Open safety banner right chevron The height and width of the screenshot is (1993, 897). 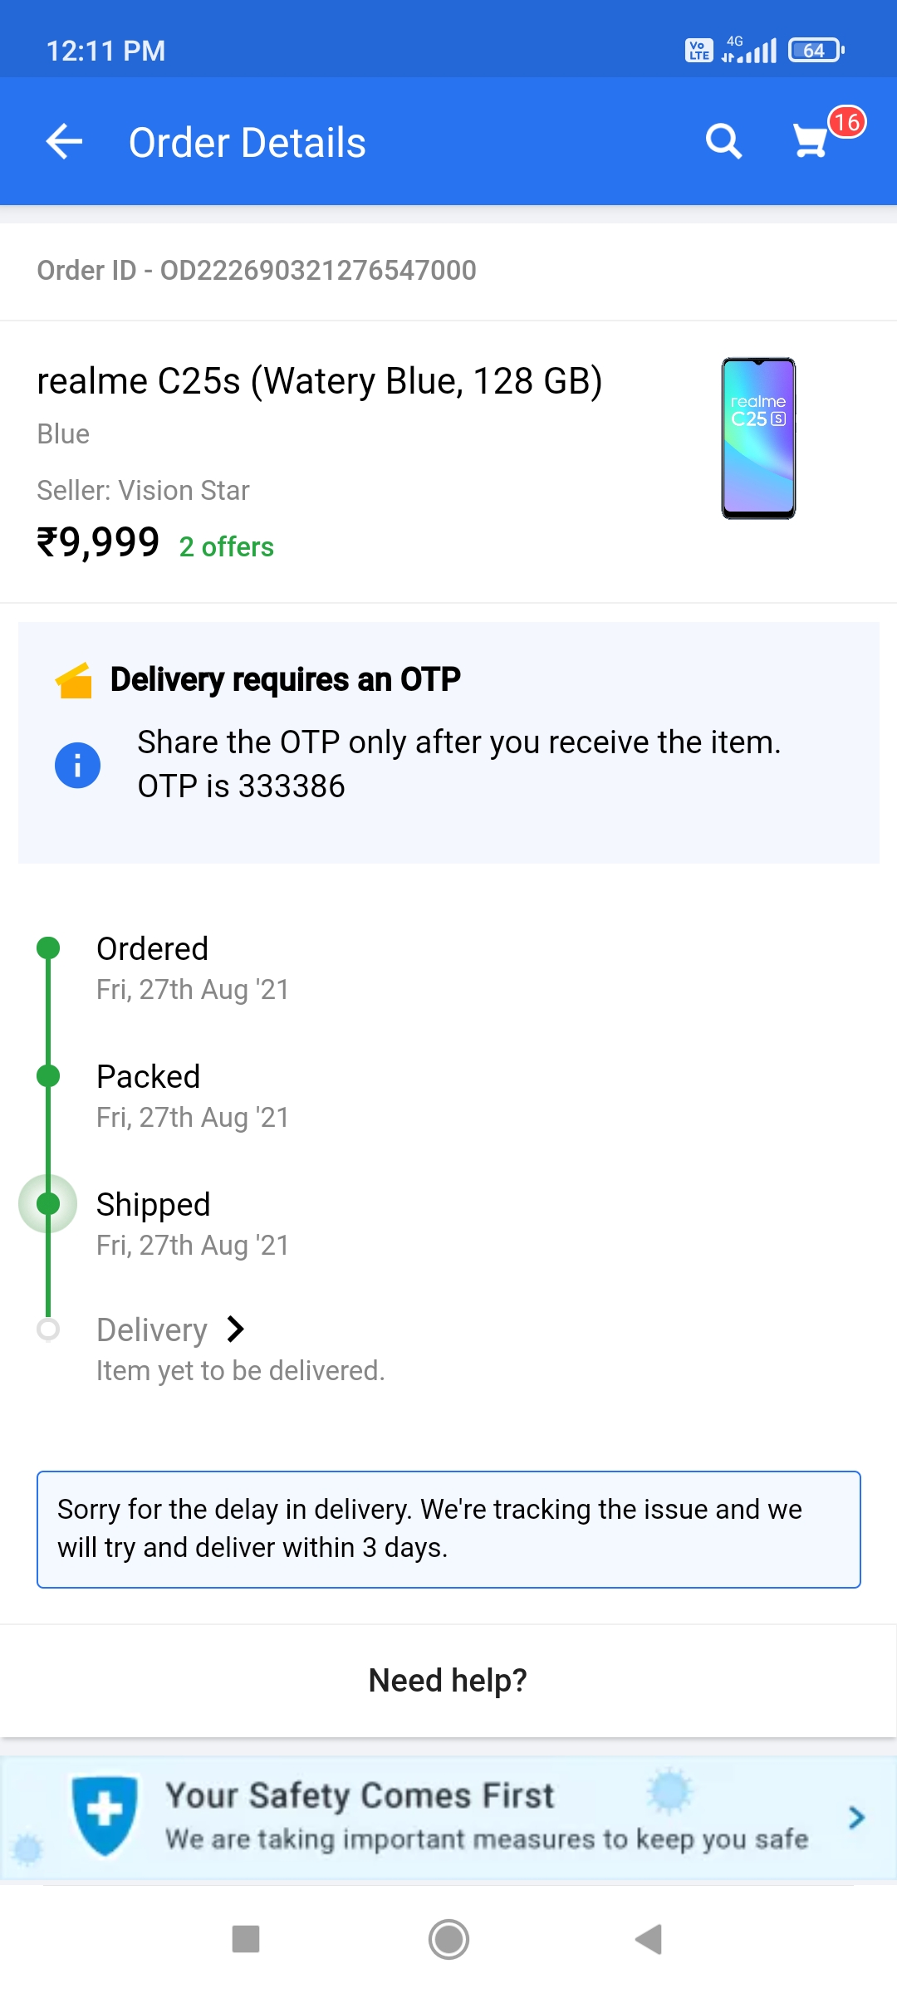tap(856, 1818)
